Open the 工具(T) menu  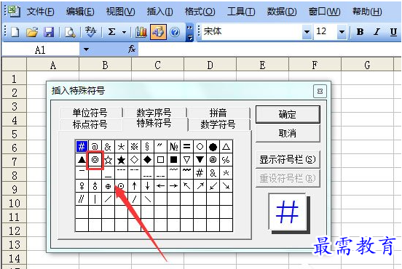tap(241, 12)
